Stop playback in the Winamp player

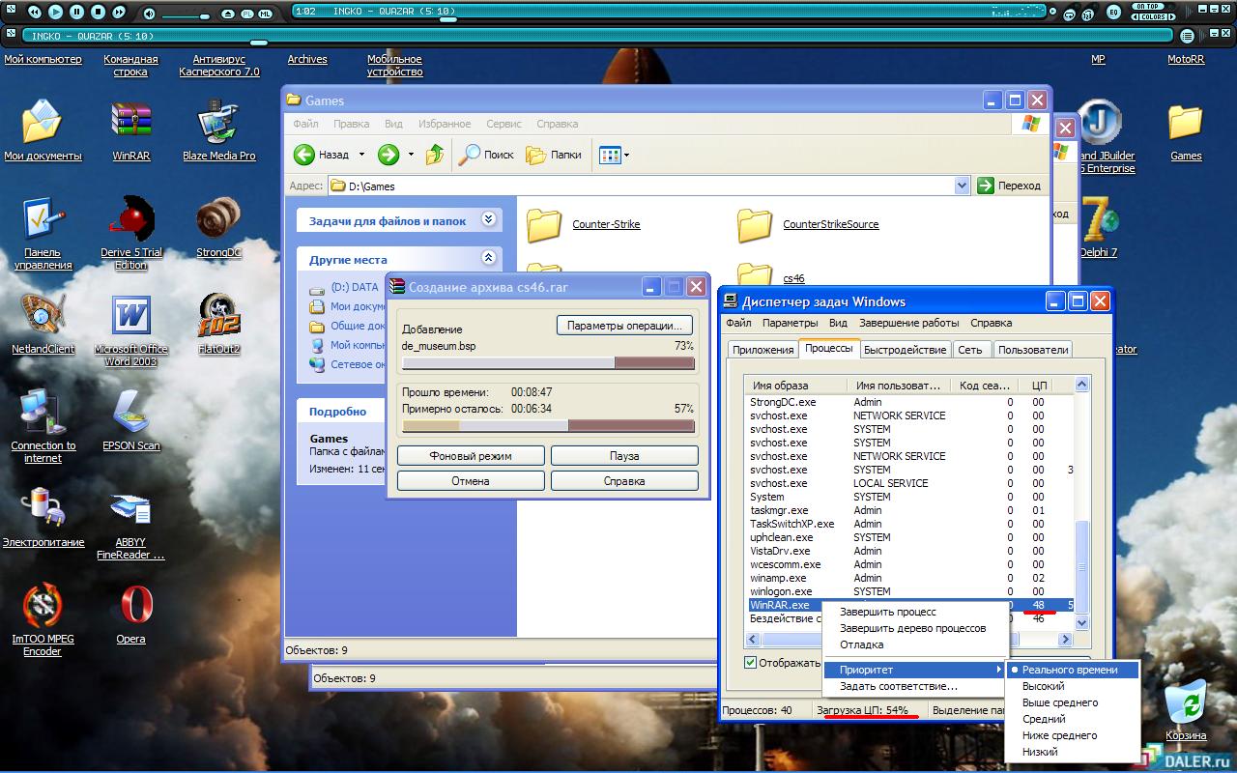(98, 13)
